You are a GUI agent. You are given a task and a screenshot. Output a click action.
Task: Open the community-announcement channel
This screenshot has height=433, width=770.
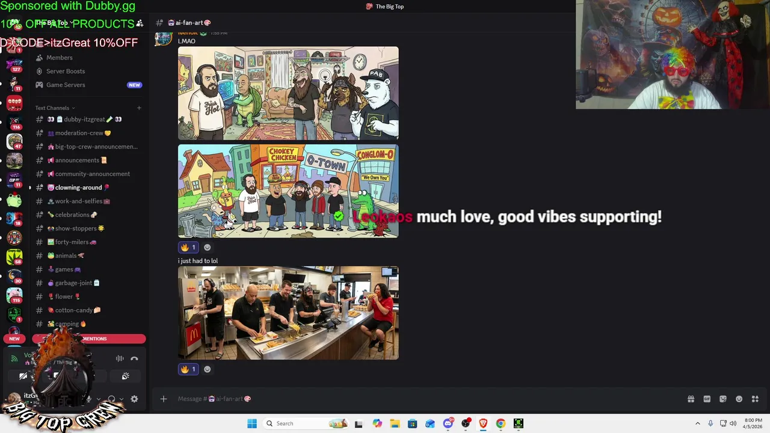(x=88, y=174)
